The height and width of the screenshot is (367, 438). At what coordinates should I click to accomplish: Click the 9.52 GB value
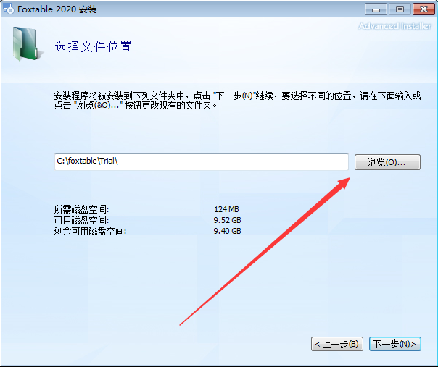(227, 220)
